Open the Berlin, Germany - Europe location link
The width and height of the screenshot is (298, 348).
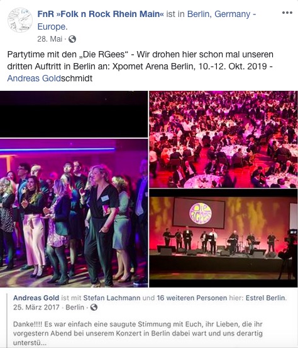[146, 20]
